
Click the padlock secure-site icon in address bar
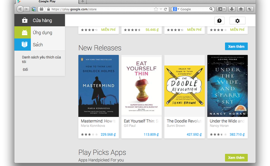coord(49,9)
